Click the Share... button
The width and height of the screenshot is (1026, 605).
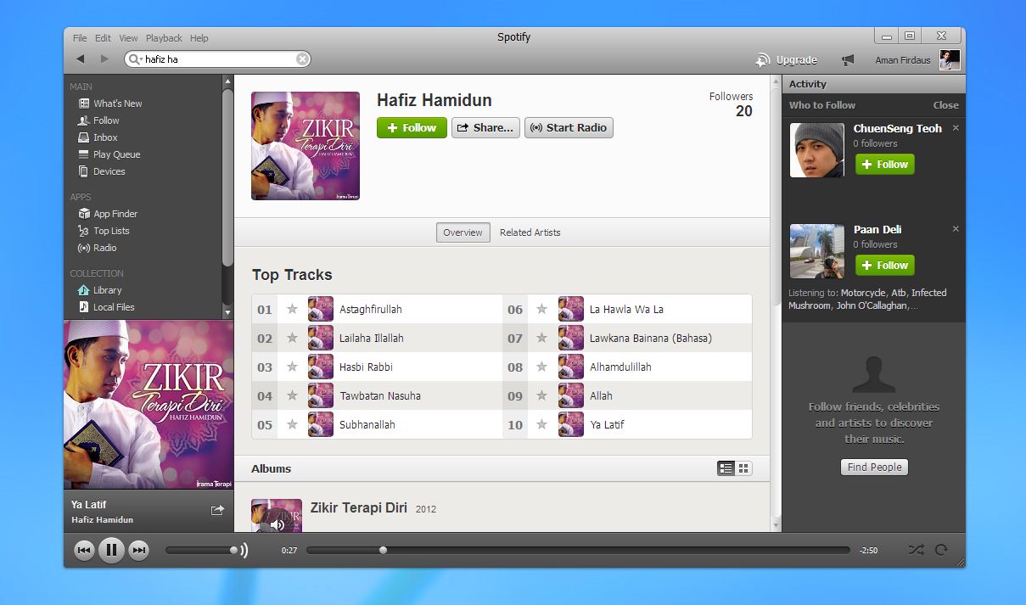click(485, 128)
